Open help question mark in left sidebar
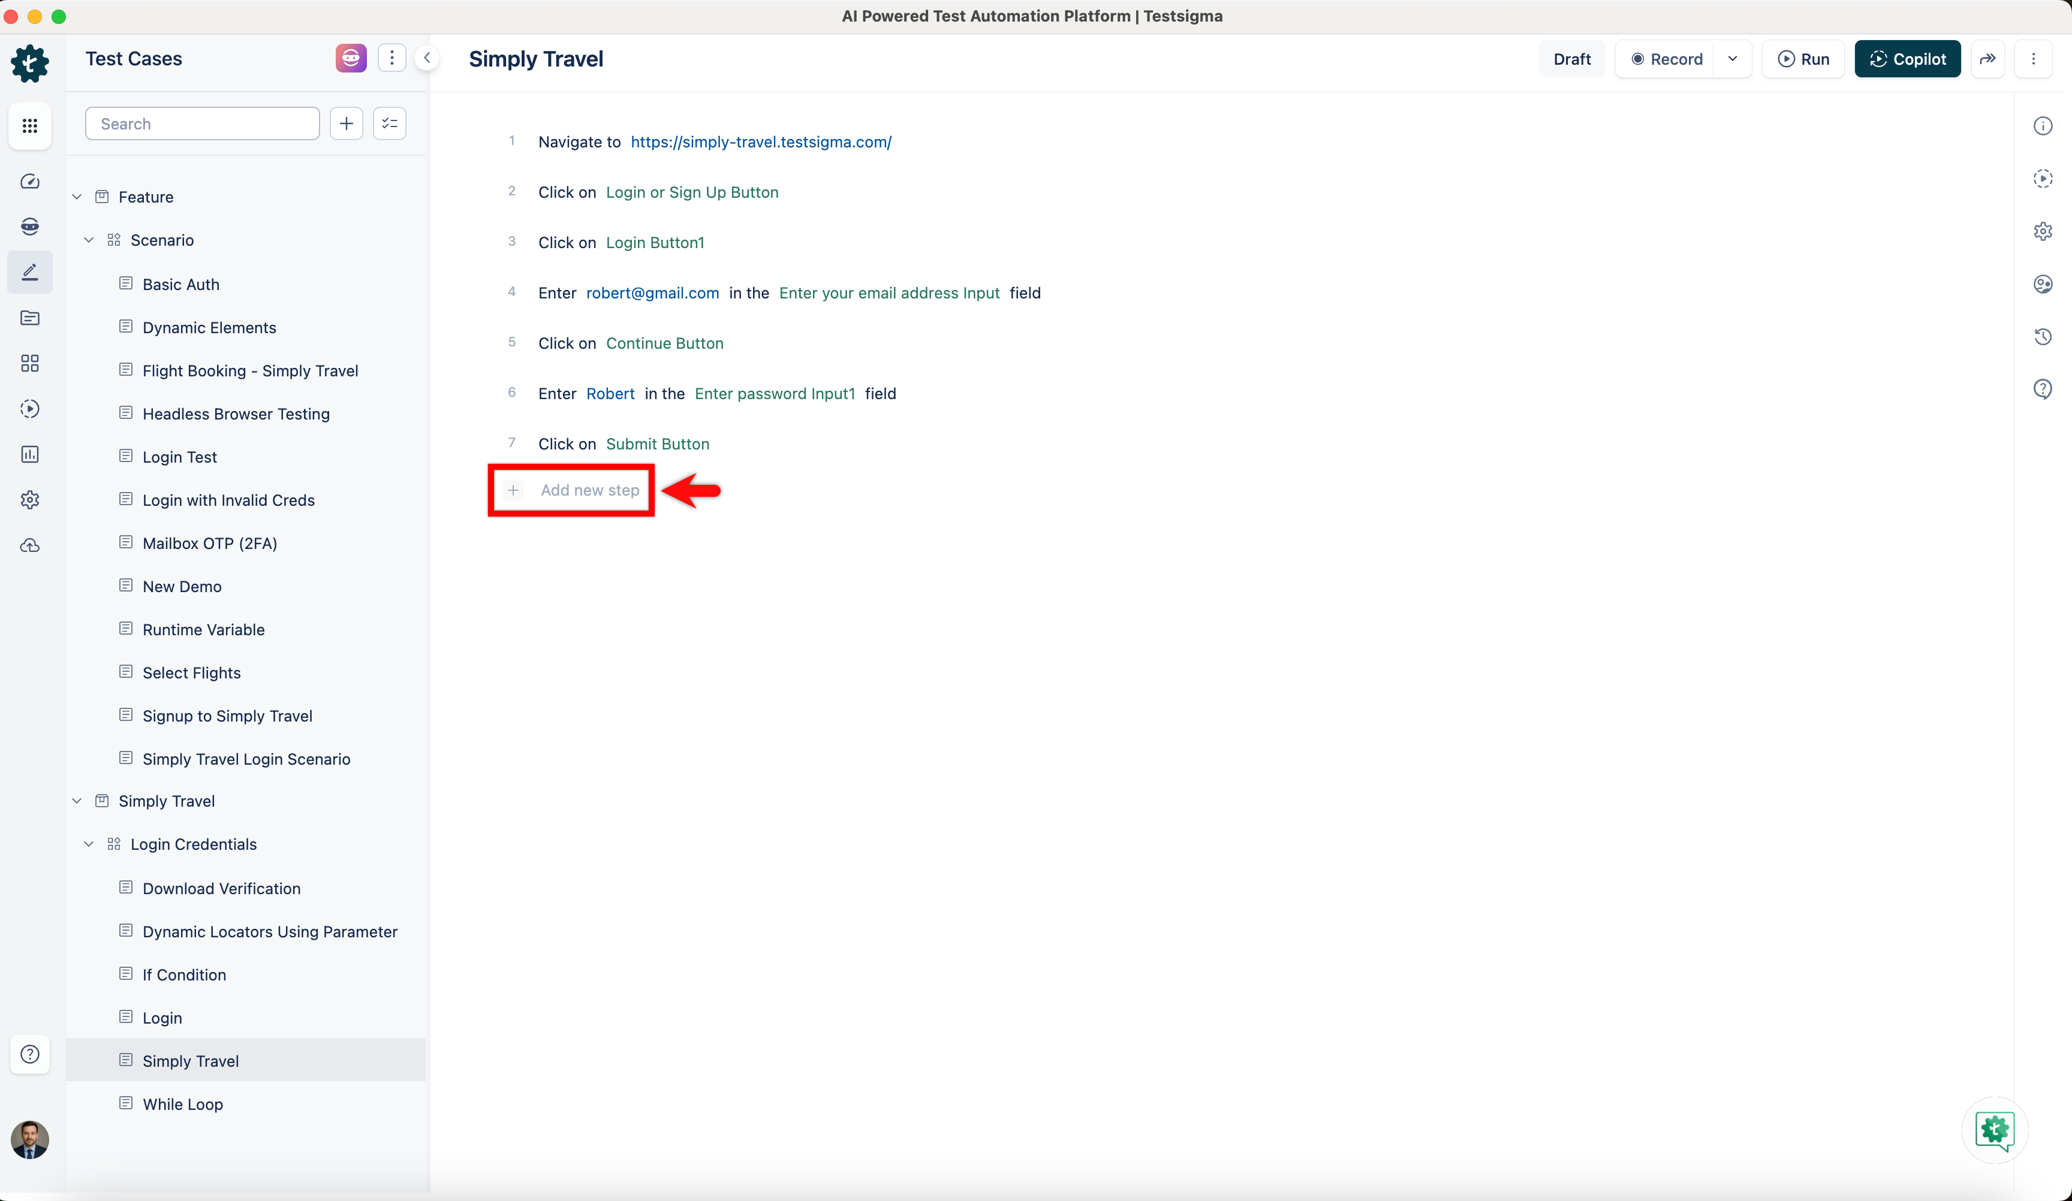2072x1201 pixels. 29,1054
